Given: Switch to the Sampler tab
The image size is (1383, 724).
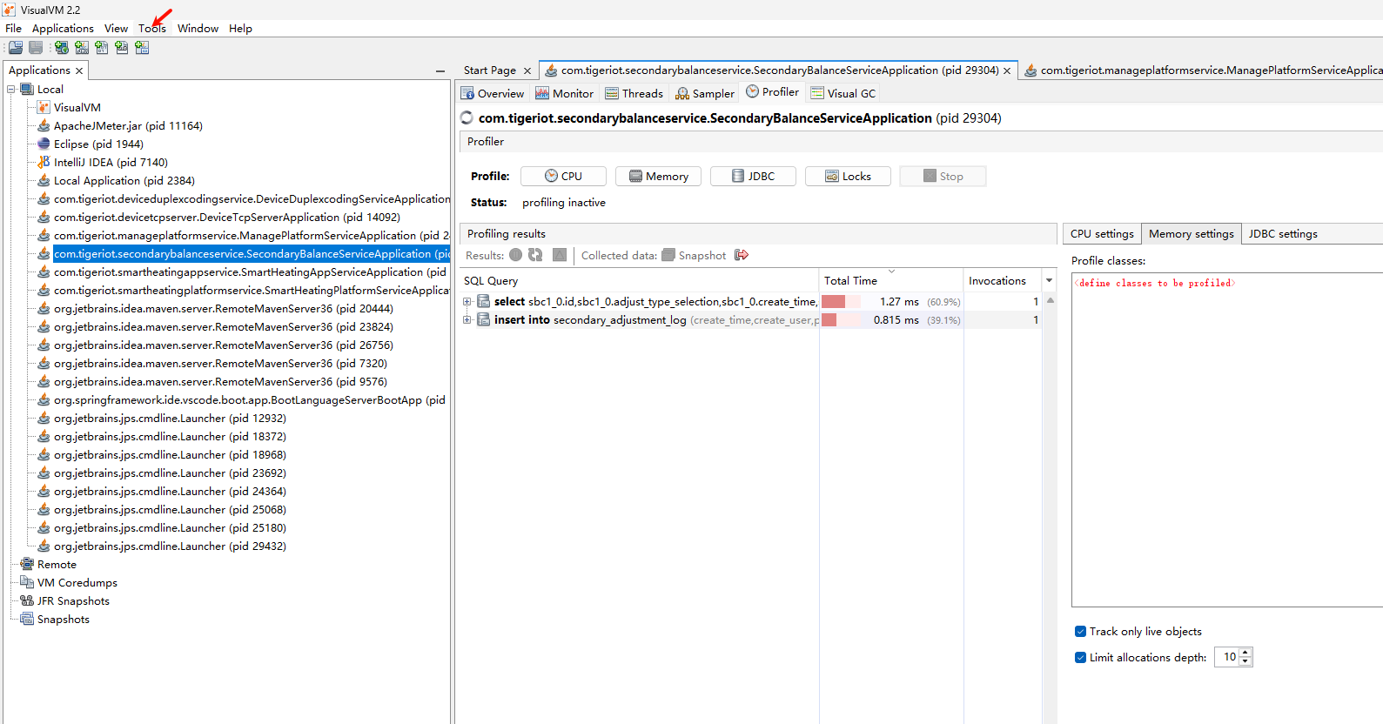Looking at the screenshot, I should pos(705,93).
